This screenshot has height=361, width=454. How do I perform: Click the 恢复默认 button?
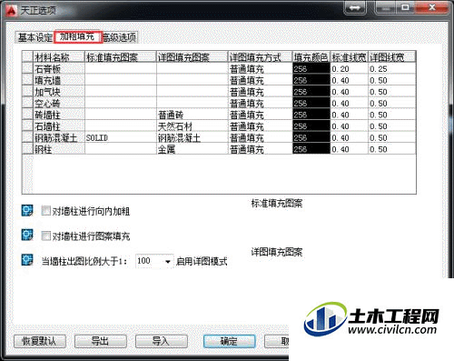pos(40,342)
